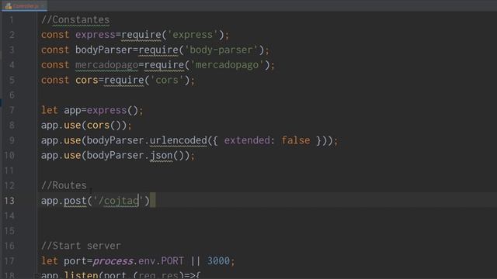The width and height of the screenshot is (497, 279).
Task: Click line number 6 in the gutter
Action: 12,95
